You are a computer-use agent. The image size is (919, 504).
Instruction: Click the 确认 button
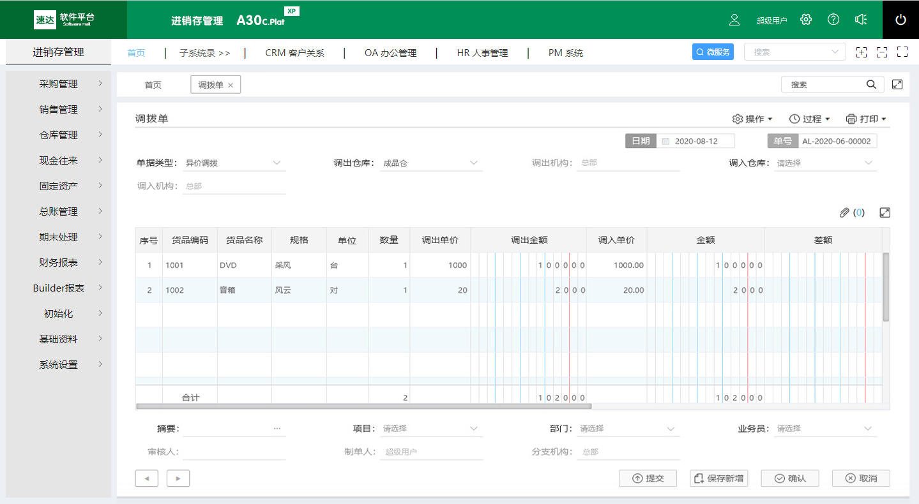click(790, 478)
